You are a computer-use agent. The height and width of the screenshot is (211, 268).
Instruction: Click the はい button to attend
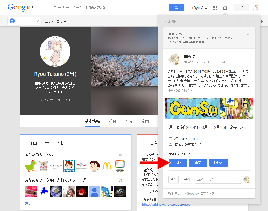coord(178,163)
